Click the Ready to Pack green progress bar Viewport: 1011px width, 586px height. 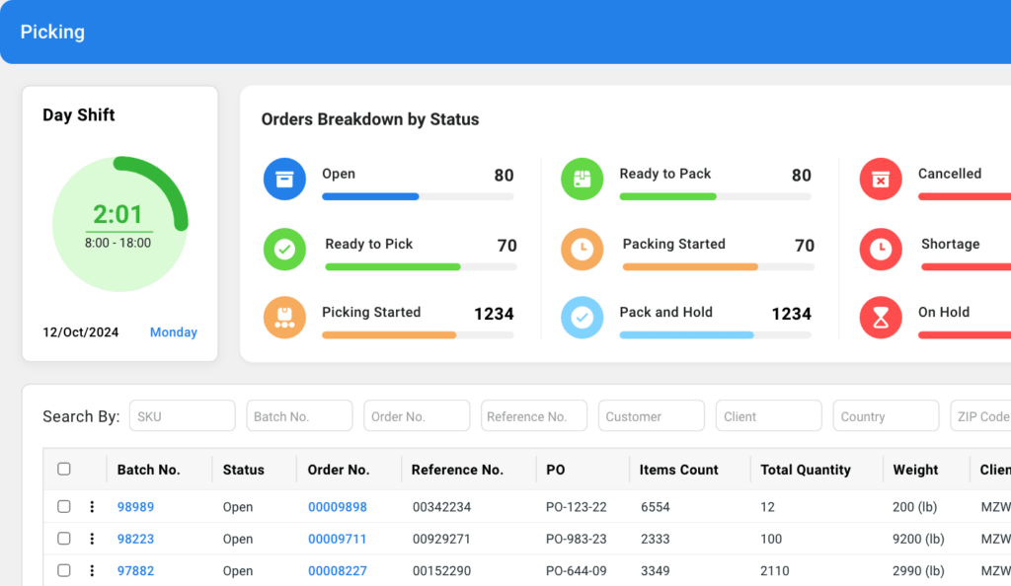(x=715, y=197)
